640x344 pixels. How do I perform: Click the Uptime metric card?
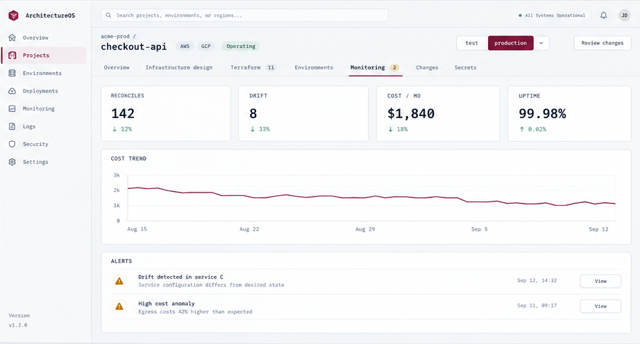[569, 113]
